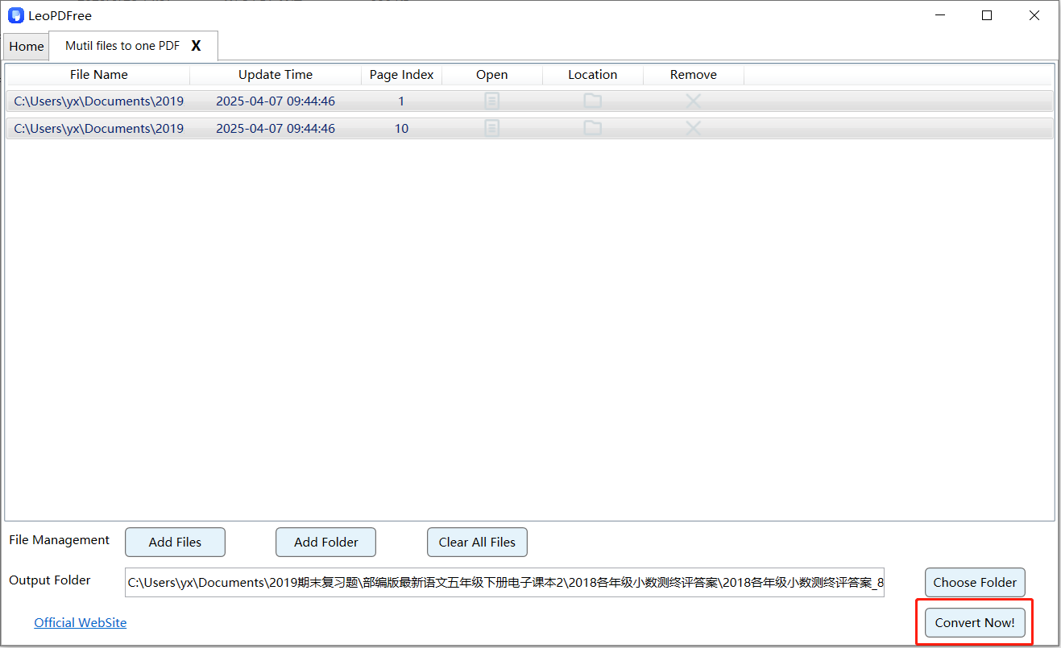
Task: Select file path in the Page Index 1 row
Action: click(x=99, y=101)
